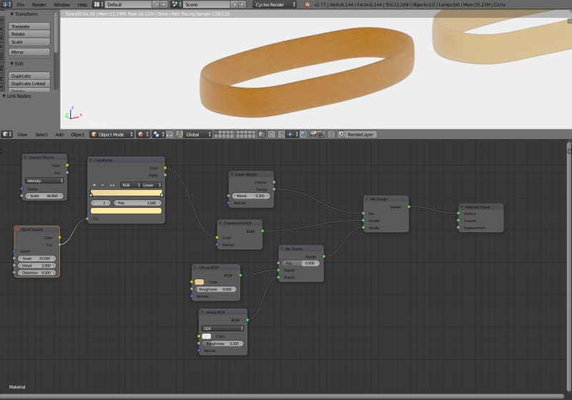Screen dimensions: 572x400
Task: Add new screen layout with plus icon
Action: (157, 5)
